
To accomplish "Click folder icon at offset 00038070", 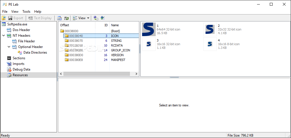I will click(x=67, y=41).
